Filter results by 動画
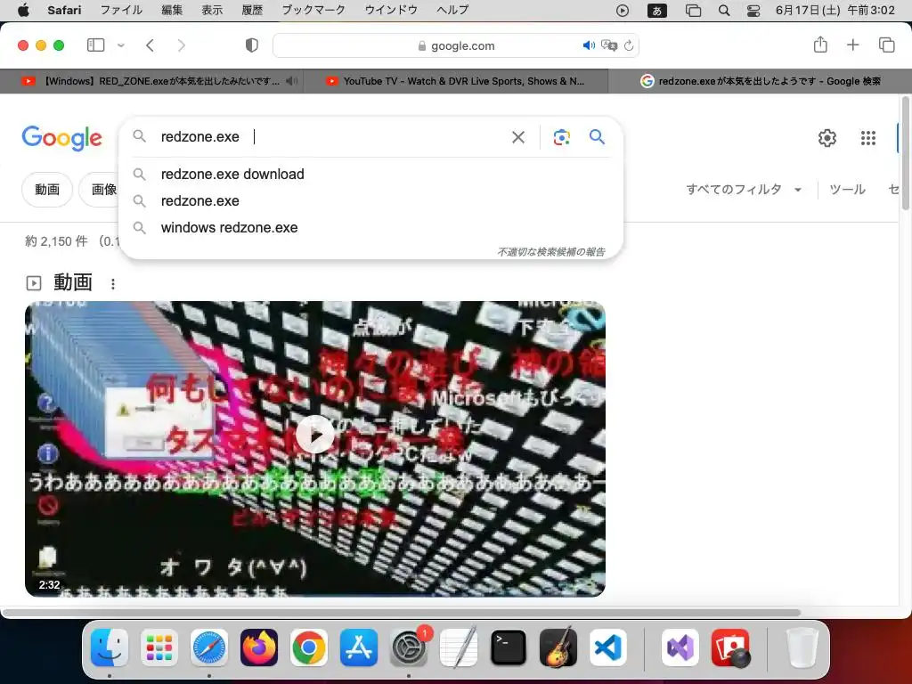 click(x=47, y=190)
